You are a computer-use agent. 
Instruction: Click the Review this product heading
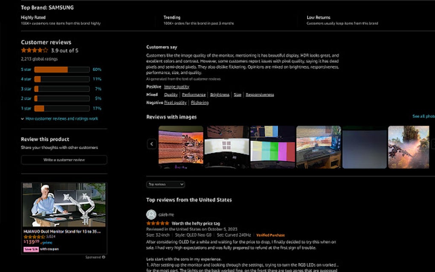coord(45,139)
